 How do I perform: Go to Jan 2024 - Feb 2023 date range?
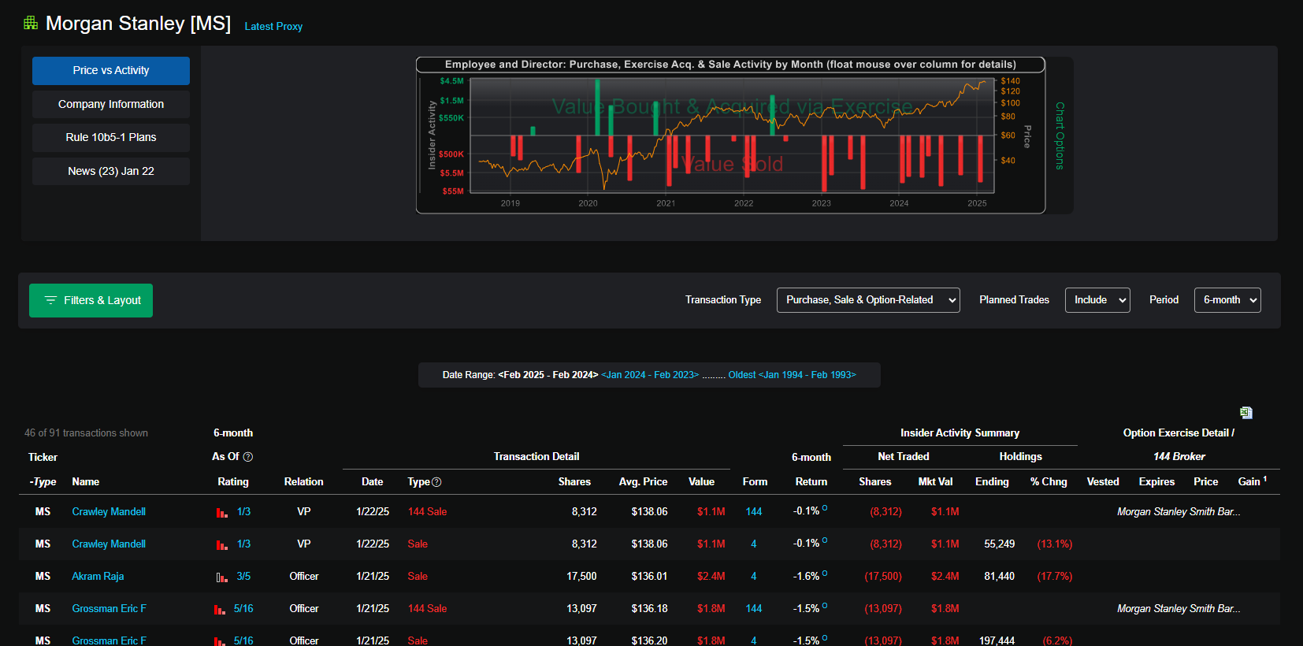point(650,375)
